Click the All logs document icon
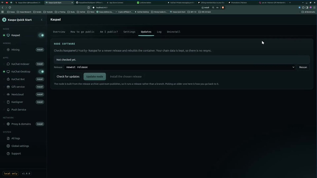 (8, 138)
